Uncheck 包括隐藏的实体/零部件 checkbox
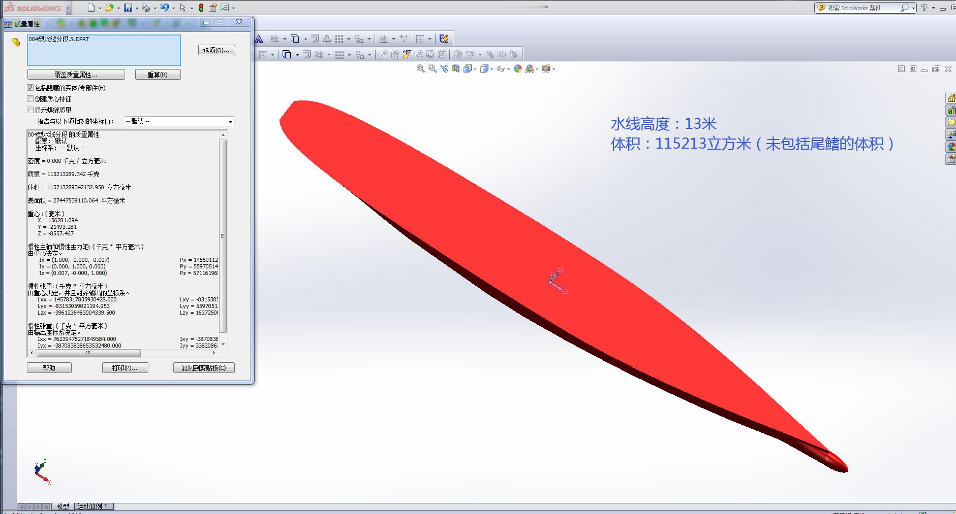 (30, 88)
